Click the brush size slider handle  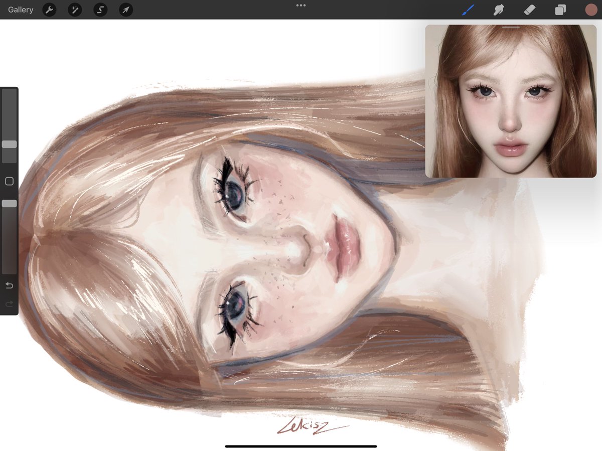(9, 144)
